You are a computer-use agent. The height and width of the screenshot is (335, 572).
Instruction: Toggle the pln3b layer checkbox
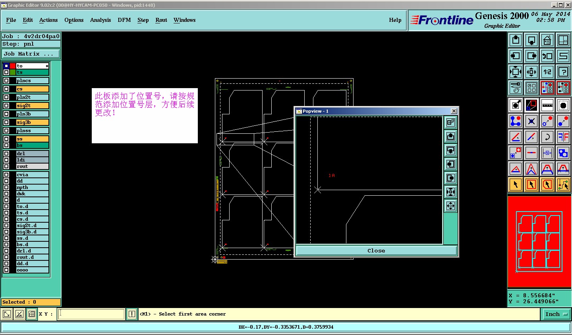6,114
